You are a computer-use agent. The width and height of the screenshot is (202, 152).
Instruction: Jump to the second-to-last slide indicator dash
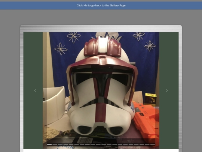click(147, 144)
